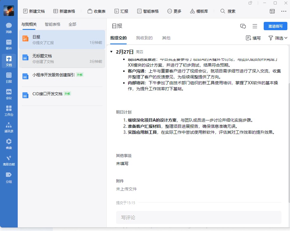This screenshot has width=290, height=231.
Task: Open 高级功能 advanced features icon
Action: click(9, 160)
